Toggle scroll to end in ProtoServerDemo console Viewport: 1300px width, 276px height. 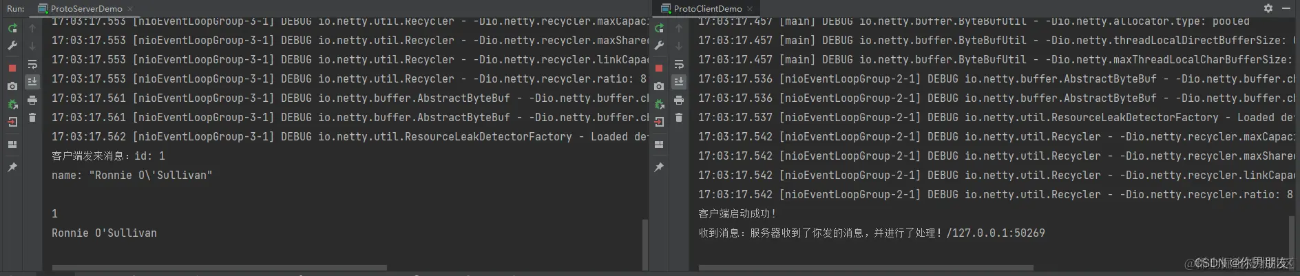point(32,81)
